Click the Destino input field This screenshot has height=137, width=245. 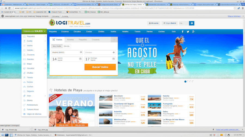(x=100, y=52)
